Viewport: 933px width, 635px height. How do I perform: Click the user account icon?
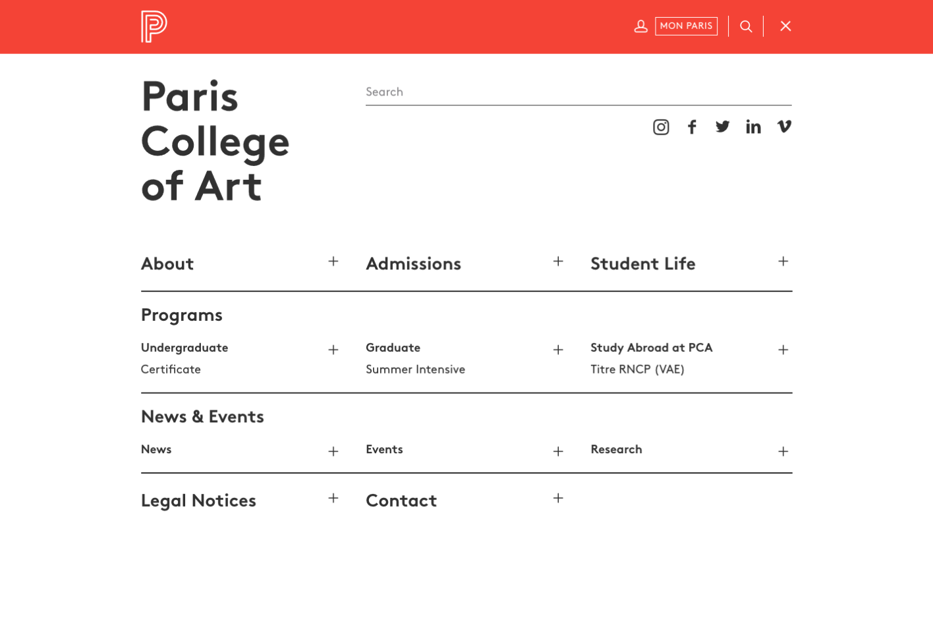click(640, 26)
